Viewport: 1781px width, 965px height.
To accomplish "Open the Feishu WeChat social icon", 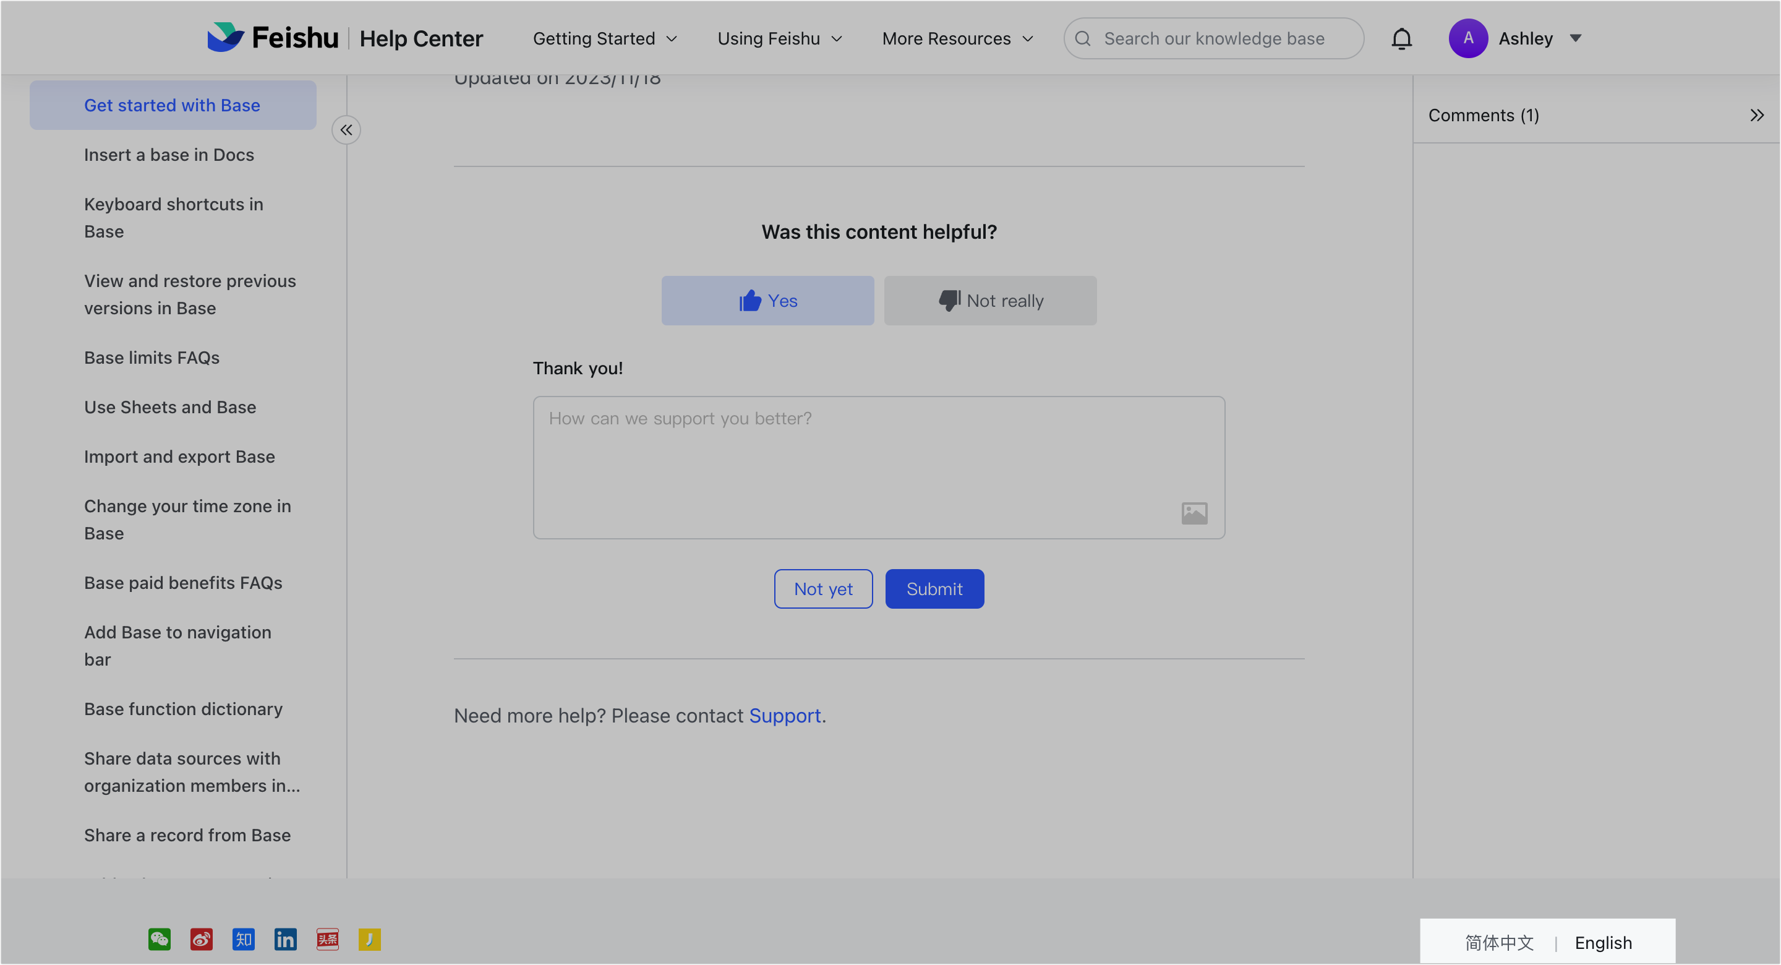I will (x=160, y=940).
